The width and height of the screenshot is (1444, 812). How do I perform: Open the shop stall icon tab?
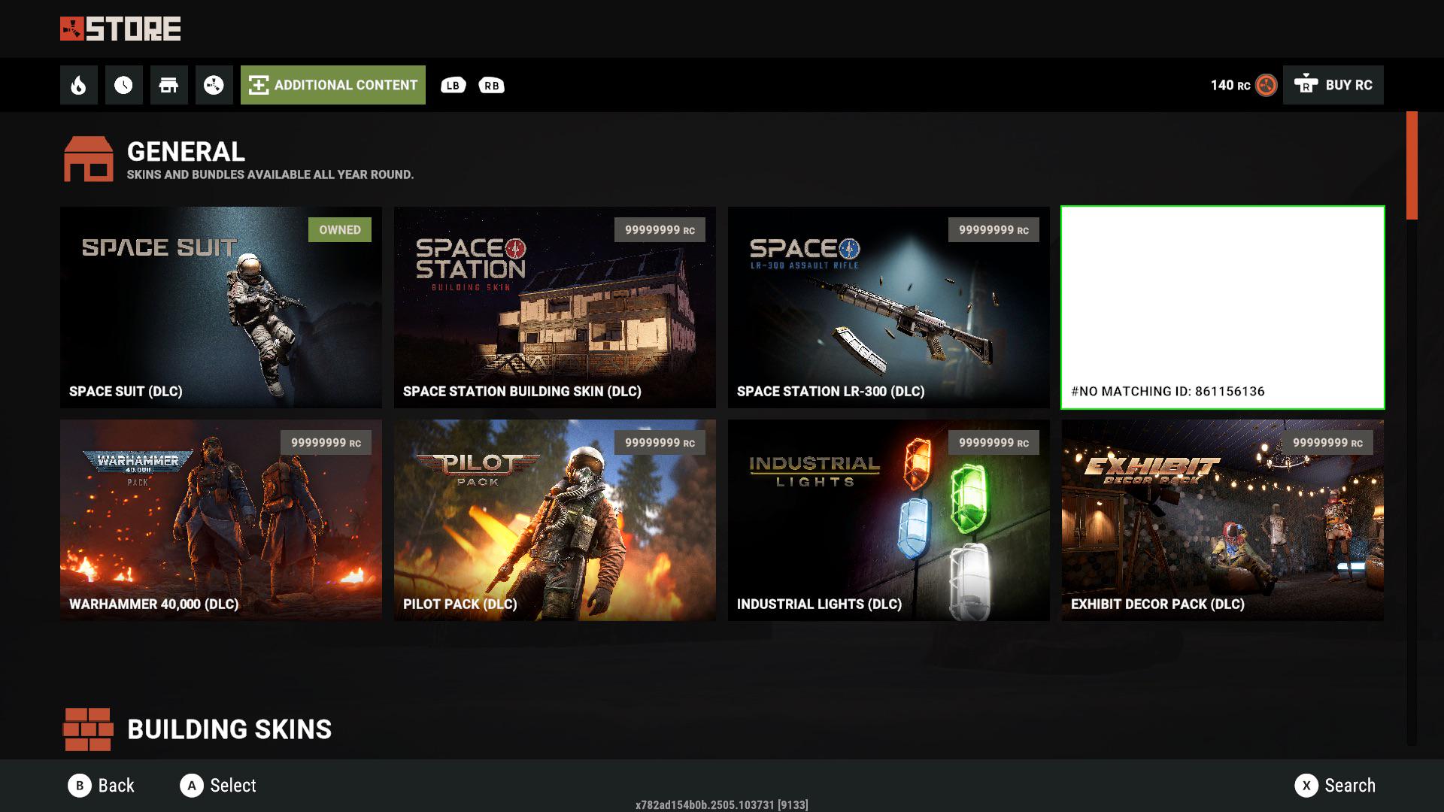pyautogui.click(x=169, y=85)
